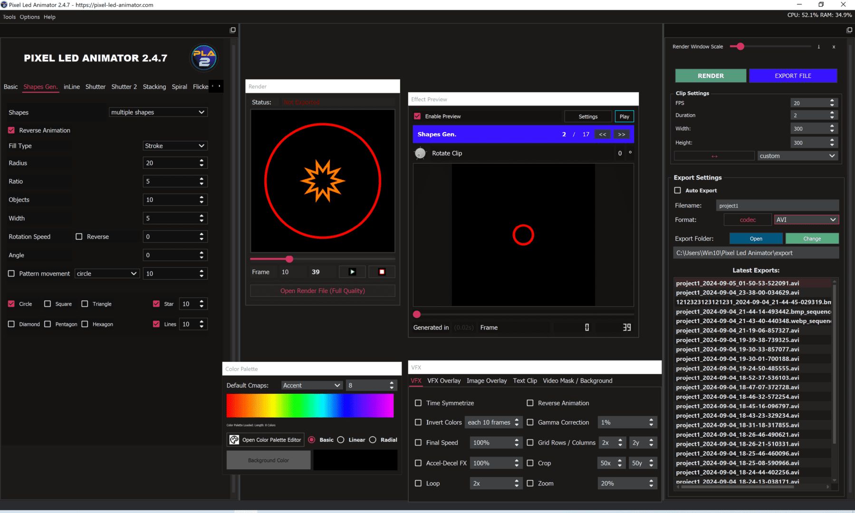The image size is (855, 513).
Task: Click the left panel undock icon
Action: 232,30
